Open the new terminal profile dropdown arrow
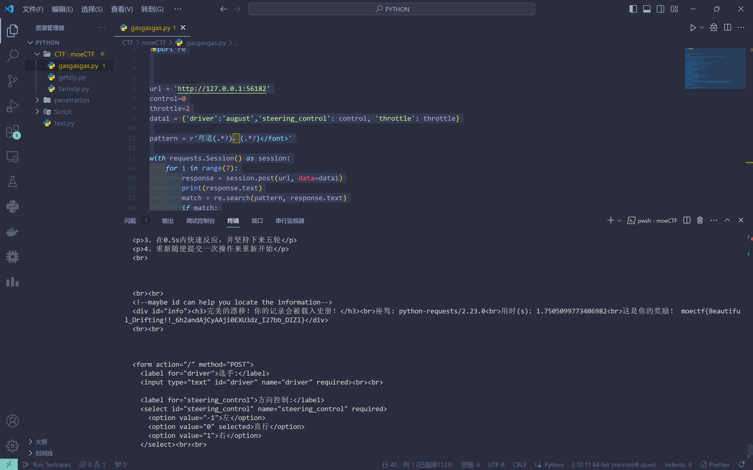The width and height of the screenshot is (753, 470). (619, 221)
